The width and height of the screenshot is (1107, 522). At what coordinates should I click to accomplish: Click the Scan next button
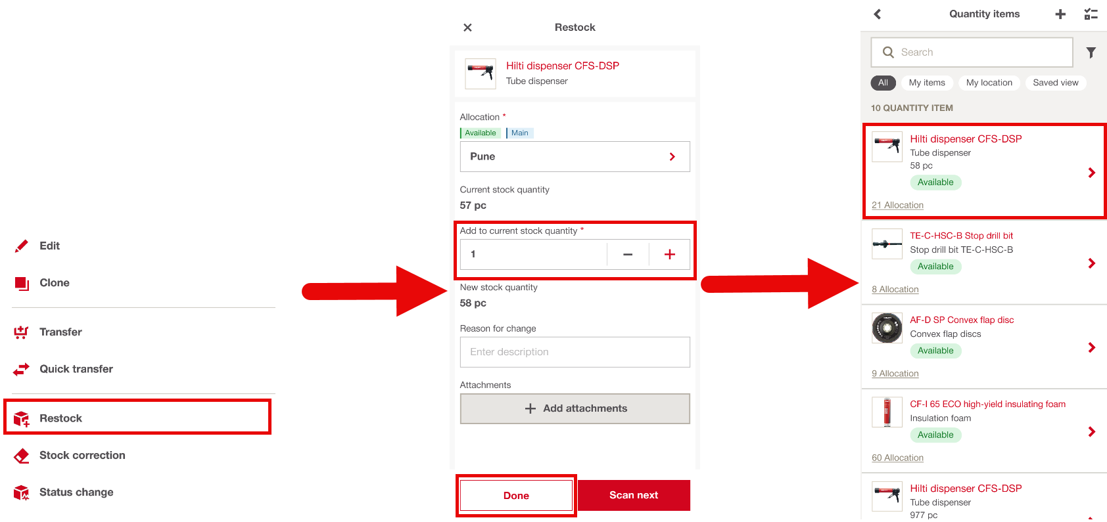point(634,495)
